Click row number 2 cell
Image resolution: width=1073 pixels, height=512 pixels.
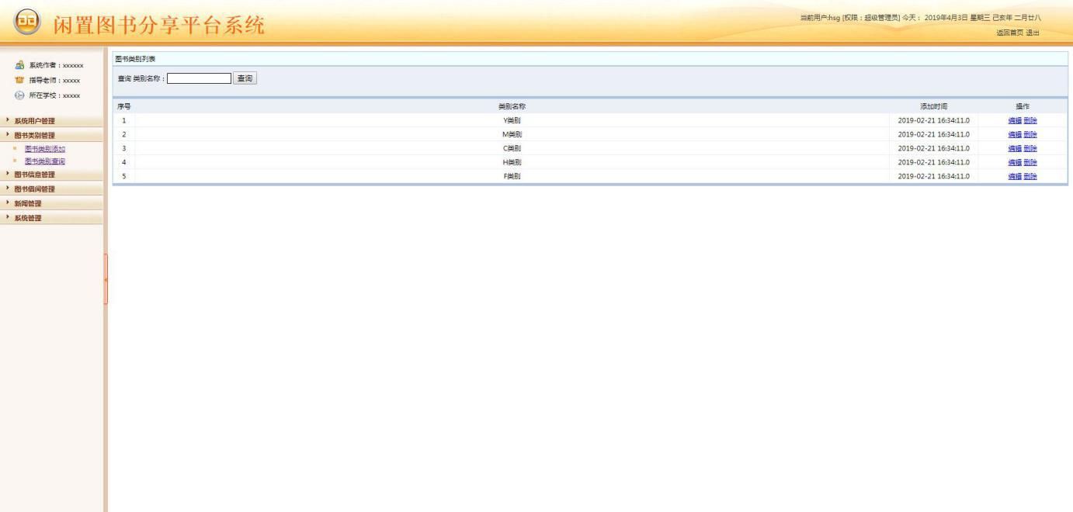click(x=123, y=134)
